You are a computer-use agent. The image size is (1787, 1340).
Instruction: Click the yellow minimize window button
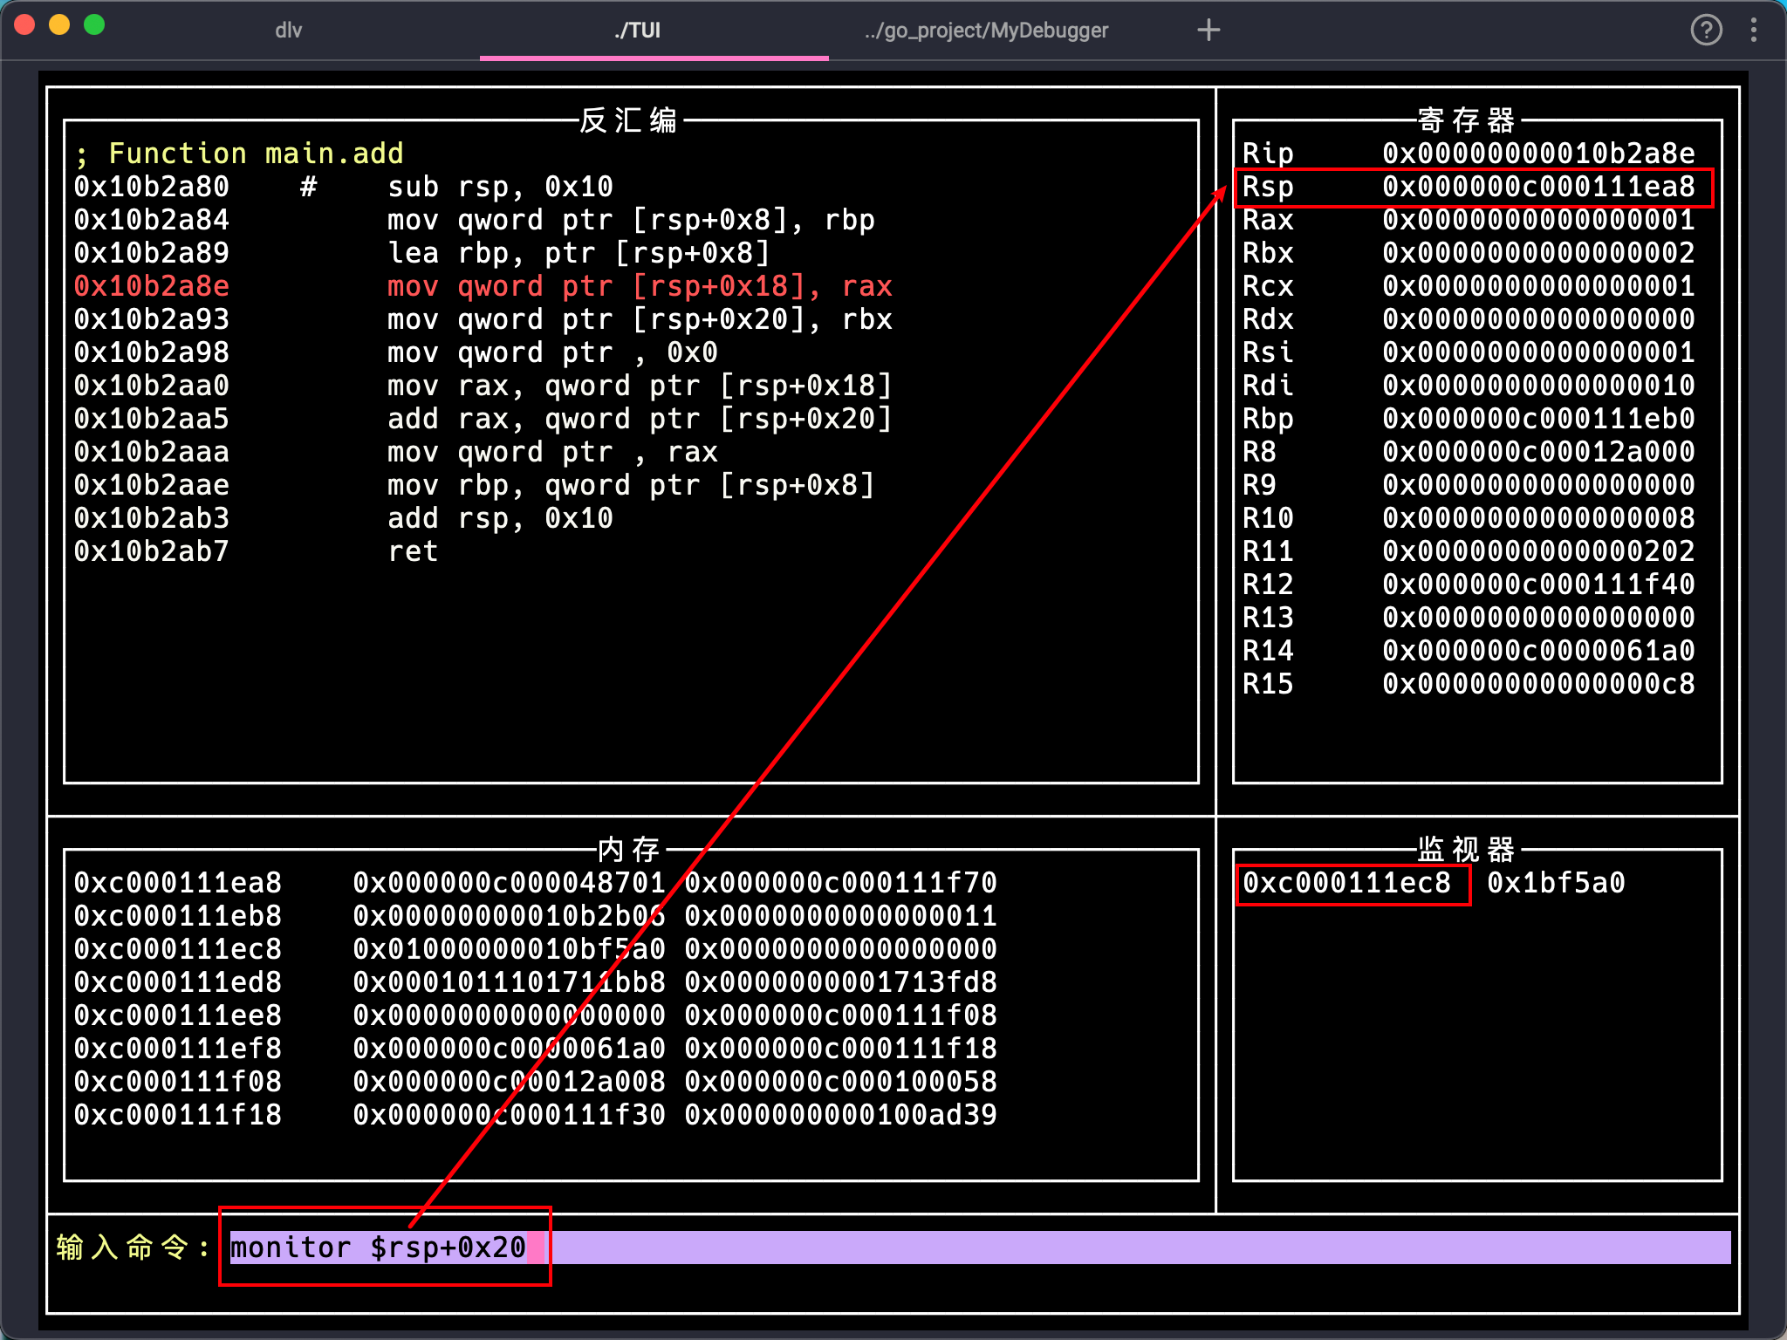[x=59, y=25]
